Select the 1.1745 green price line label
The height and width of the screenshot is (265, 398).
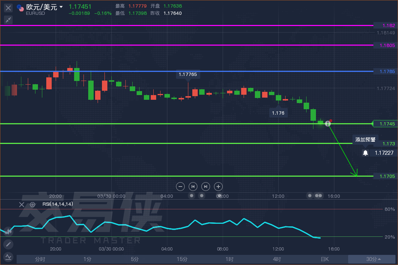coord(385,124)
